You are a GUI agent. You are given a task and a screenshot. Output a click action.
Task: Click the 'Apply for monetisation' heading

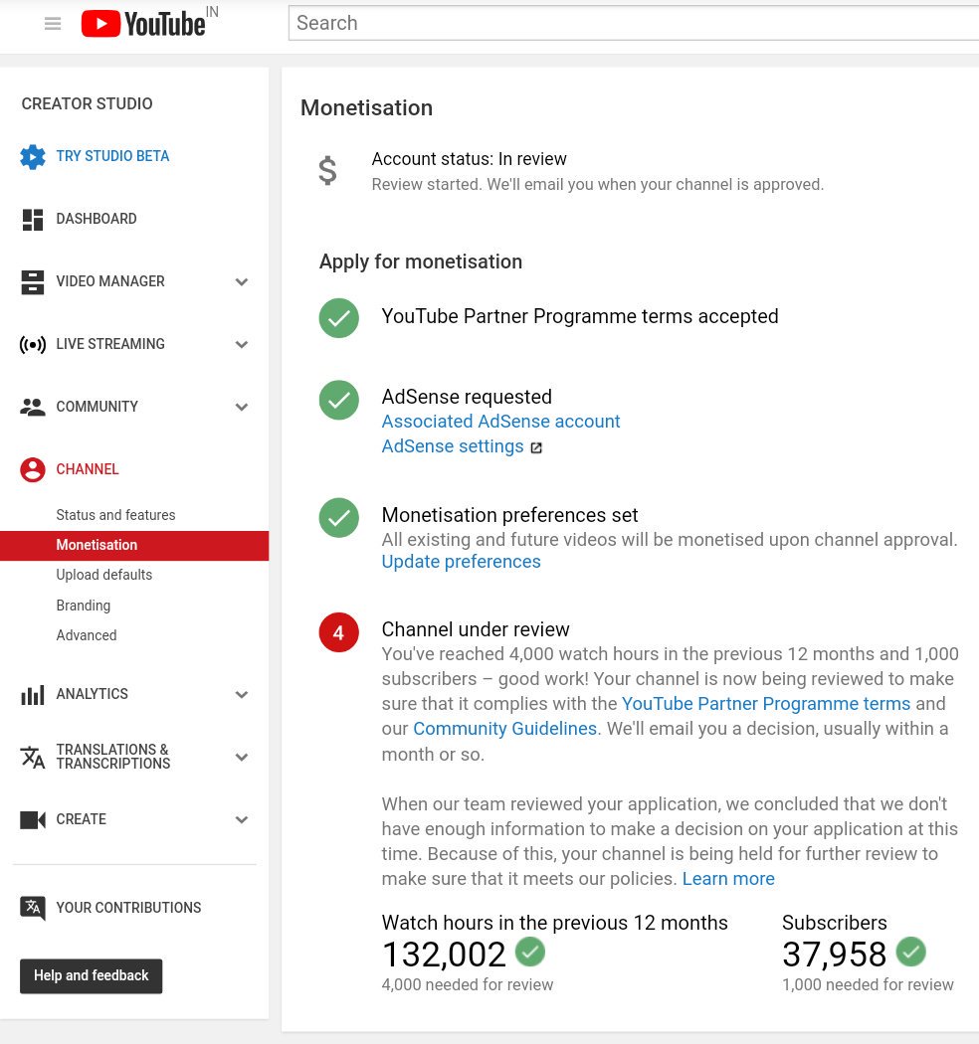click(421, 261)
